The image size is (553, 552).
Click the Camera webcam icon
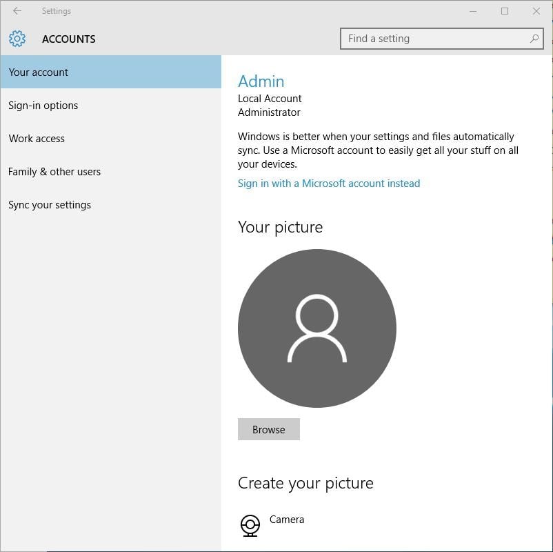[250, 526]
